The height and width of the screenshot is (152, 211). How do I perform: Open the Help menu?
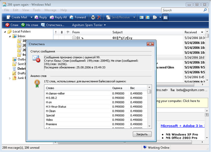point(64,10)
